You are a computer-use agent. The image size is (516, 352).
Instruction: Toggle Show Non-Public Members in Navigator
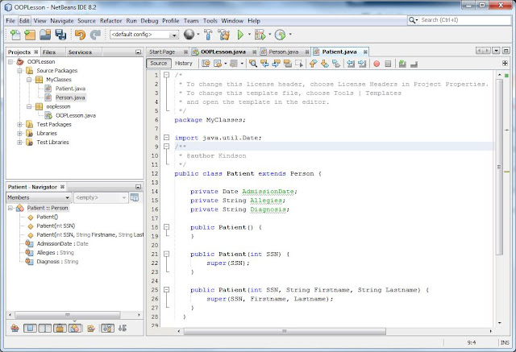click(60, 328)
